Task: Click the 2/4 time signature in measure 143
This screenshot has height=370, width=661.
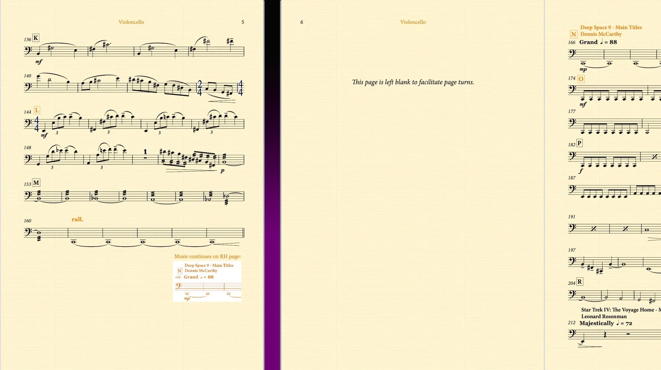Action: coord(200,88)
